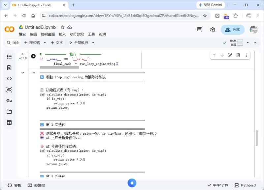Bookmark this page with the star
Screen dimensions: 264x190
[205, 16]
